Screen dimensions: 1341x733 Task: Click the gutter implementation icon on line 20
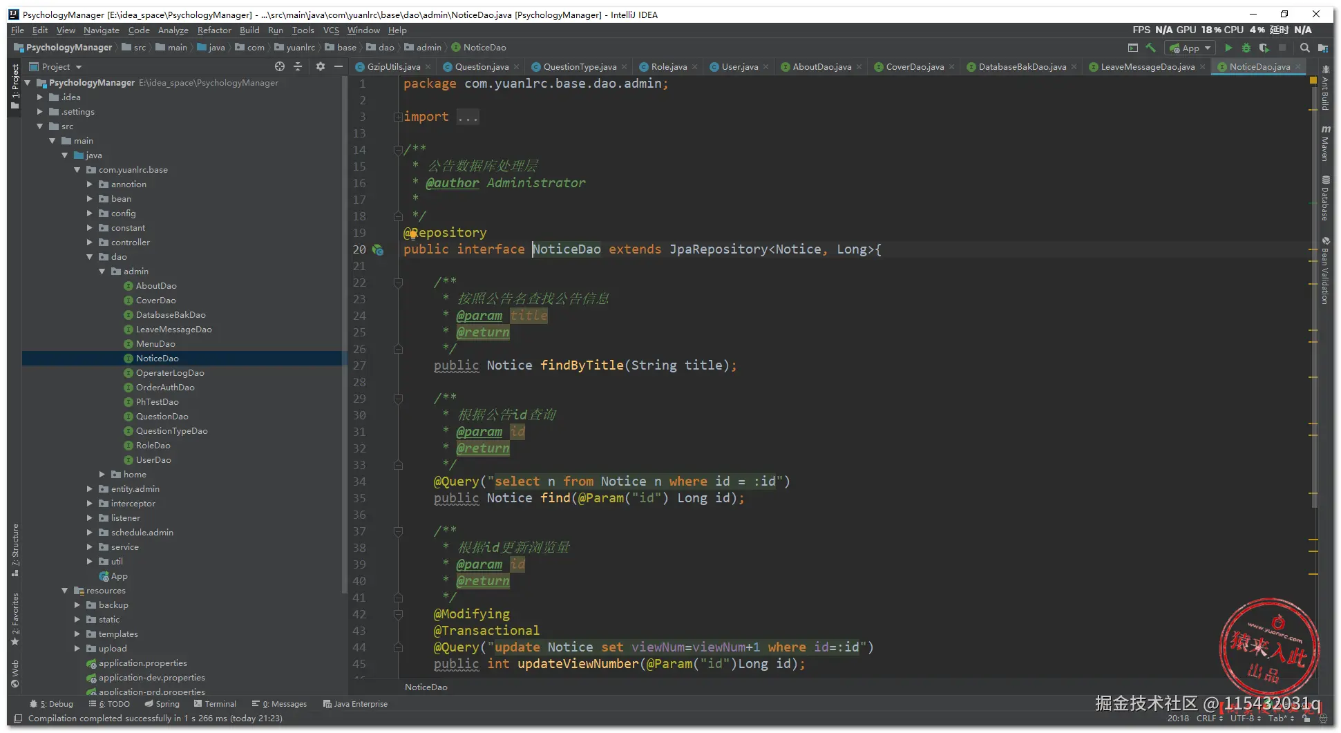click(x=378, y=250)
